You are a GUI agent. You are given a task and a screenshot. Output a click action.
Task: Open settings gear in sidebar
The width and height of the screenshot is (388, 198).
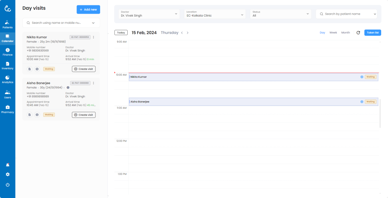pos(8,175)
